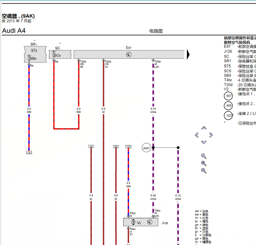The height and width of the screenshot is (245, 256).
Task: Pan the diagram right with the right arrow
Action: point(211,135)
